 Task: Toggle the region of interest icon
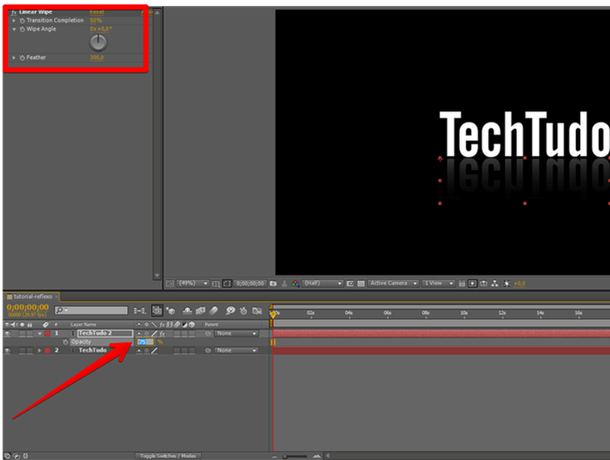click(350, 284)
